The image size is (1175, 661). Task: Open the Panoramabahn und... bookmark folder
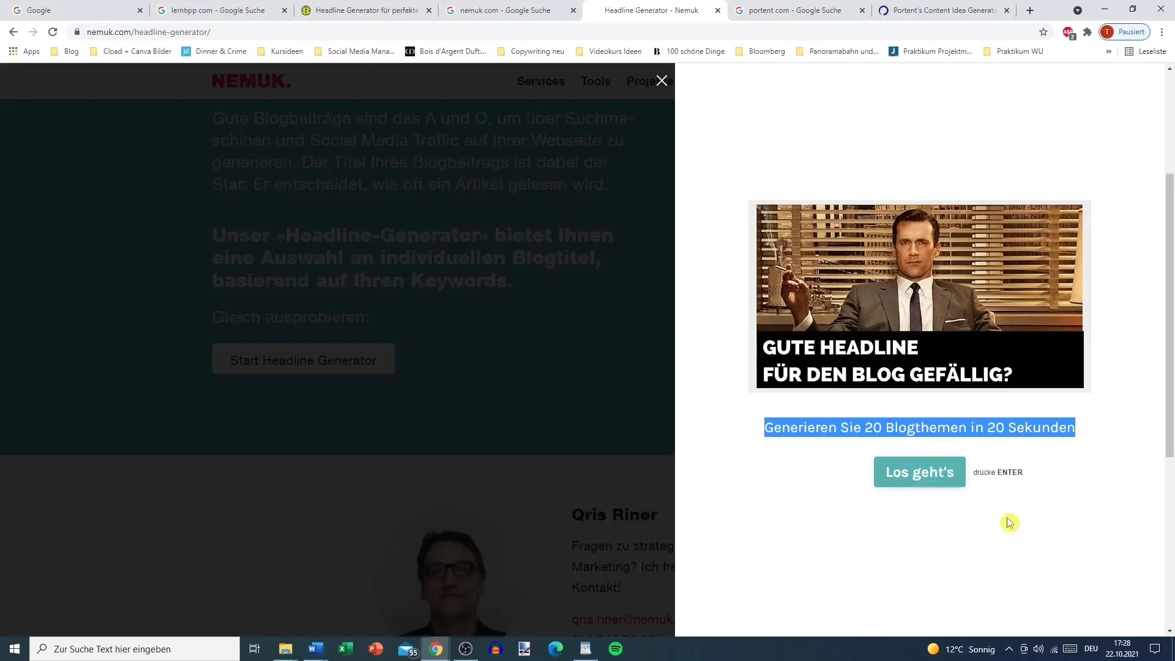837,51
